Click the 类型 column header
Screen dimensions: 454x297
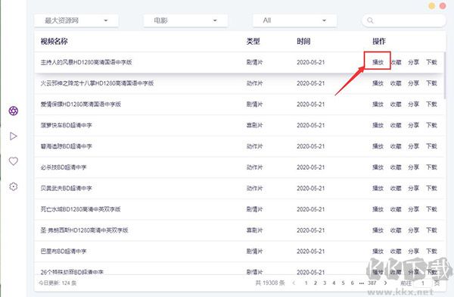[x=253, y=41]
